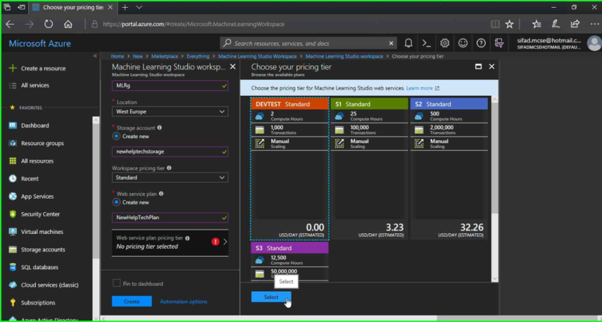Edit storage name newhelptechstorage field
Viewport: 602px width, 322px height.
170,152
